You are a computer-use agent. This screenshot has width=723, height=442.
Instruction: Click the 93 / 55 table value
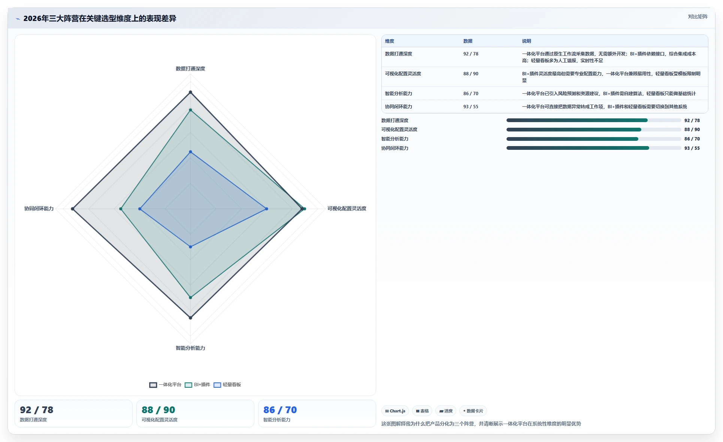click(x=471, y=107)
